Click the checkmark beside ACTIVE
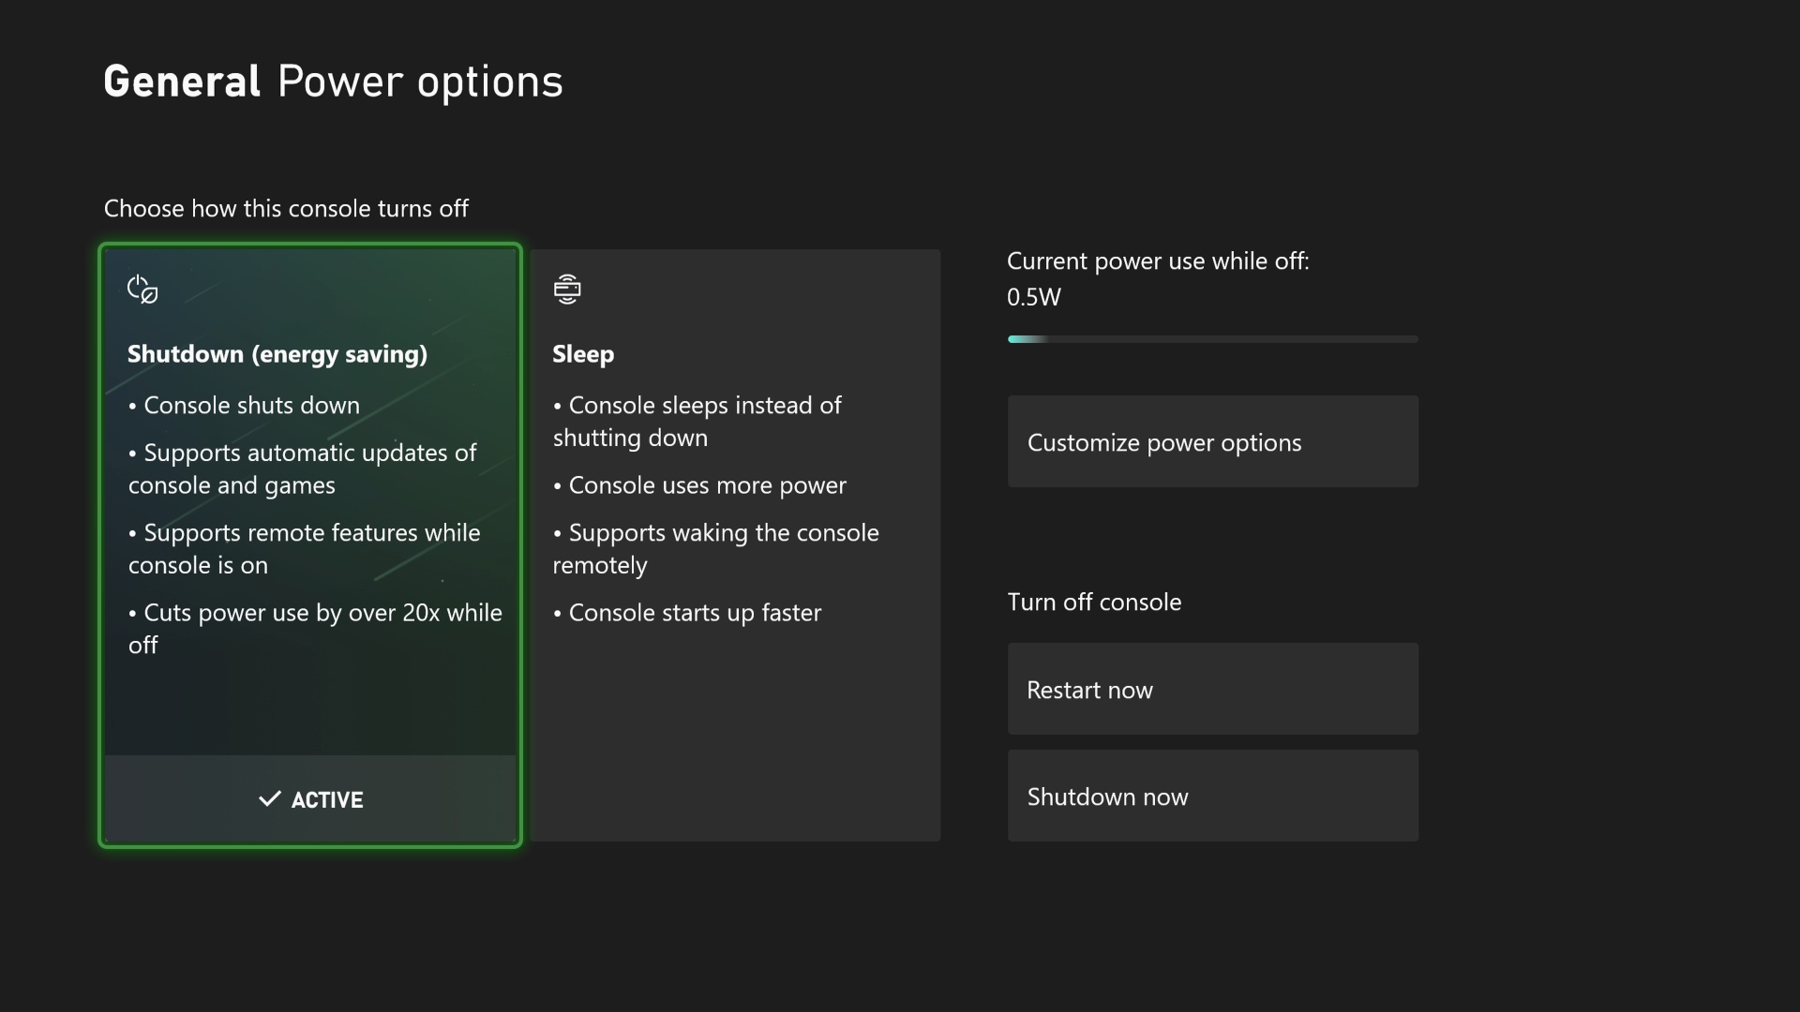1800x1012 pixels. [270, 798]
